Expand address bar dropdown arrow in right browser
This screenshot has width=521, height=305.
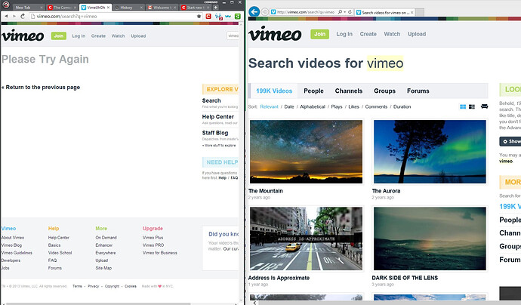tap(344, 12)
